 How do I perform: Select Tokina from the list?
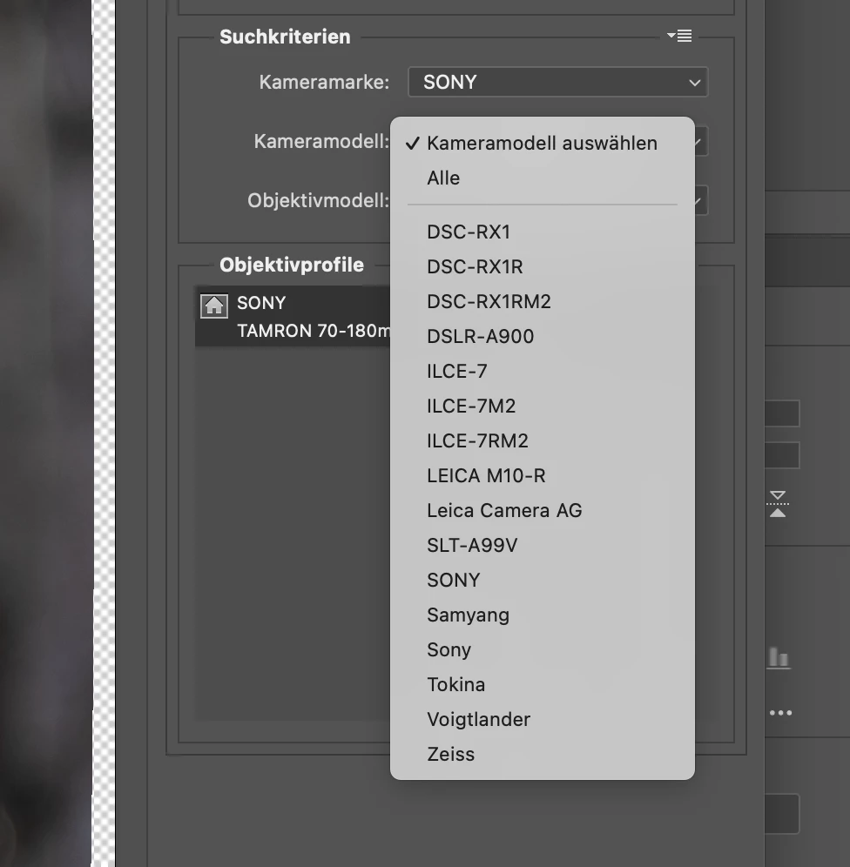(x=542, y=684)
